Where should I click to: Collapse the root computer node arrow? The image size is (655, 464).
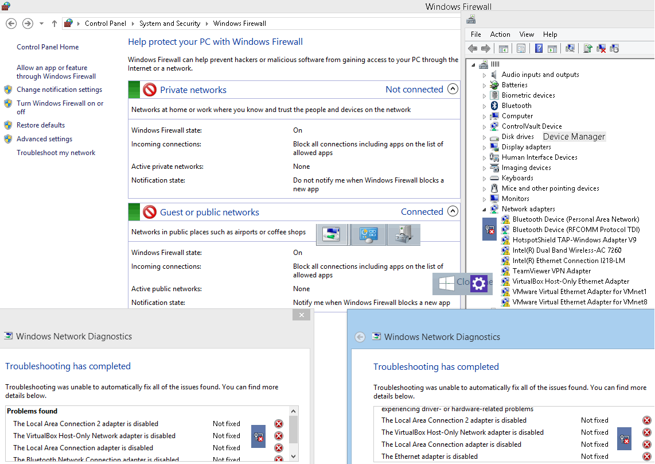[473, 65]
